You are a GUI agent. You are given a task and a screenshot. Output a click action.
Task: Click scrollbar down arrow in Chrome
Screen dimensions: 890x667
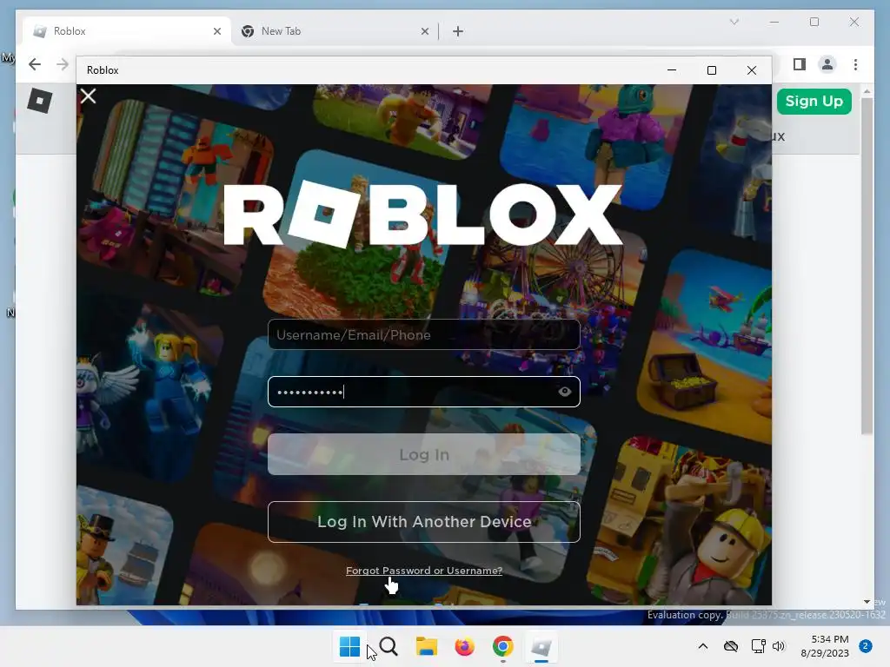(867, 602)
